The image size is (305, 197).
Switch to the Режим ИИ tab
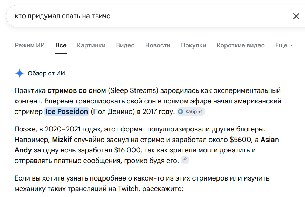click(x=30, y=45)
